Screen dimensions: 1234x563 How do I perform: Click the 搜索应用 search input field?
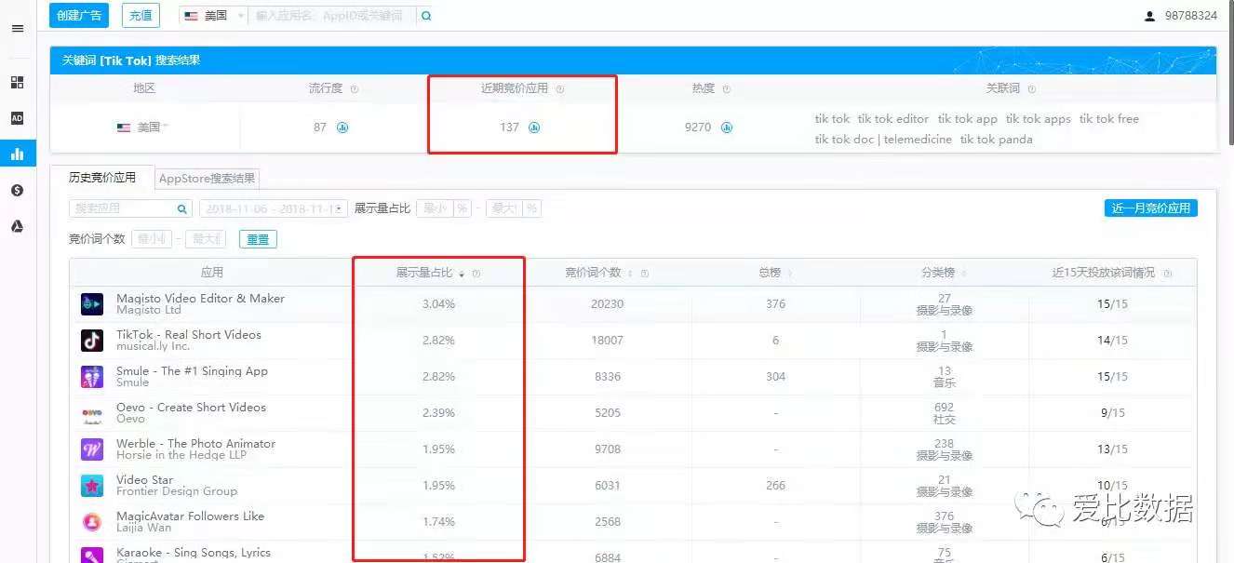click(123, 208)
